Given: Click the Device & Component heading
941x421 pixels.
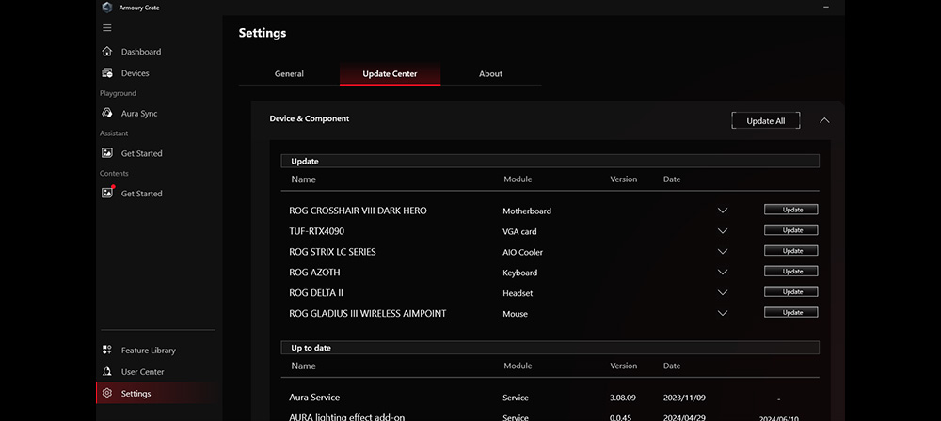Looking at the screenshot, I should coord(309,118).
